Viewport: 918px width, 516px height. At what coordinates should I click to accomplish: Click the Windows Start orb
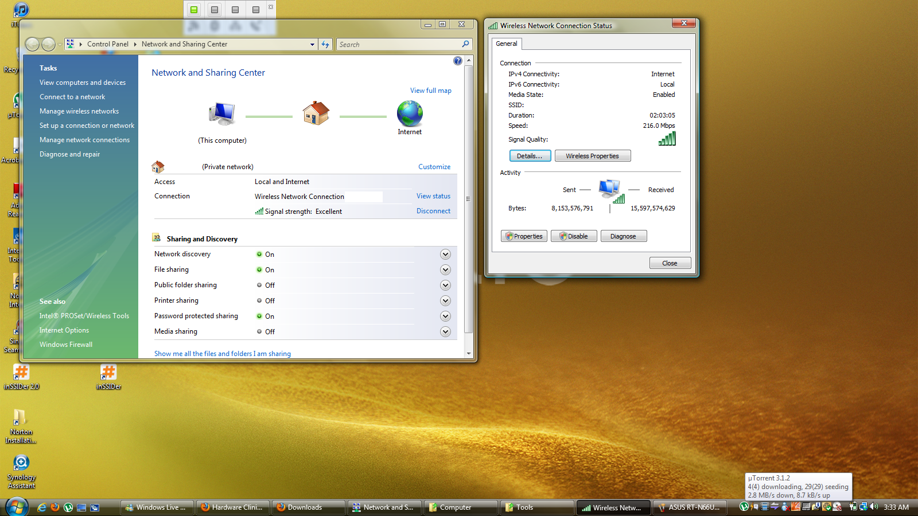point(17,507)
